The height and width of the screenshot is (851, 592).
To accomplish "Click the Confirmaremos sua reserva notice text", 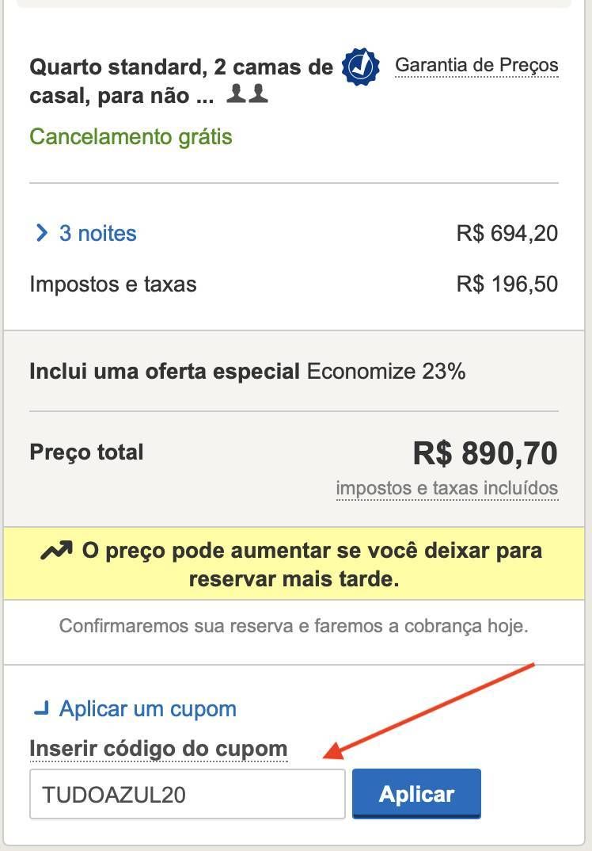I will pos(294,626).
